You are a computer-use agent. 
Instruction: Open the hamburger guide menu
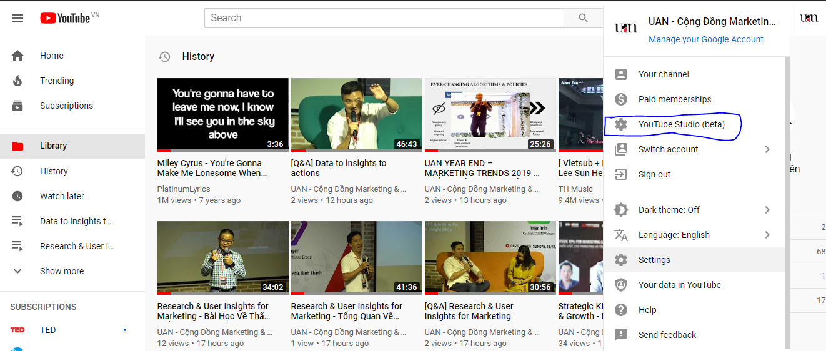tap(17, 18)
